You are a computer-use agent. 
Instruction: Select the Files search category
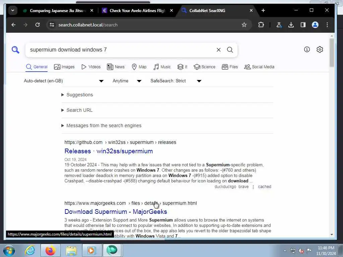(x=230, y=67)
